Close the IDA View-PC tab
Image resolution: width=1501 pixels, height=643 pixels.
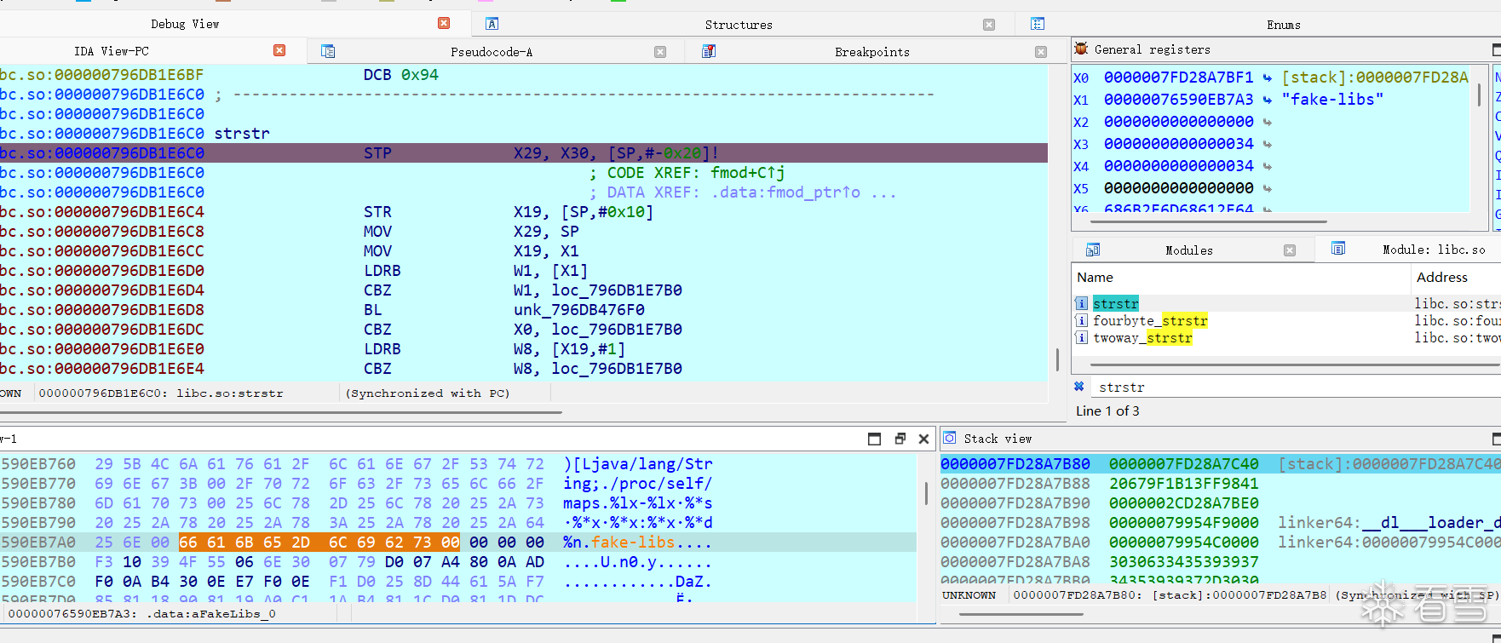pos(279,50)
